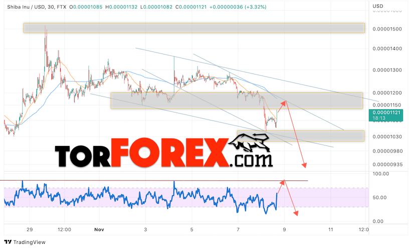Click the high value H0.00001132
This screenshot has width=412, height=249.
tap(121, 7)
